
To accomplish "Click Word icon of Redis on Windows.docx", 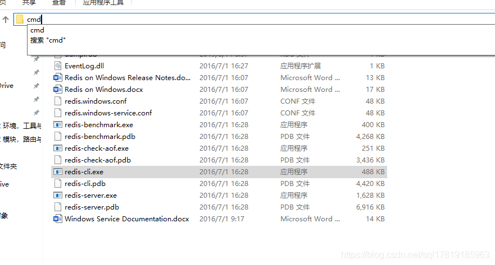I will tap(58, 90).
